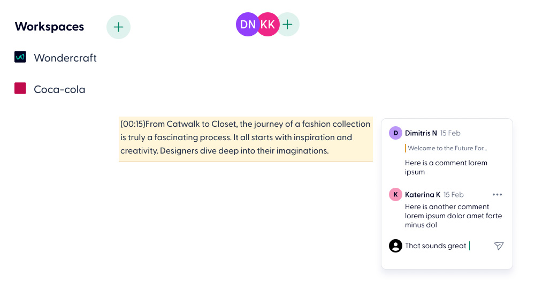Click the Workspaces heading
The height and width of the screenshot is (291, 535).
tap(49, 27)
